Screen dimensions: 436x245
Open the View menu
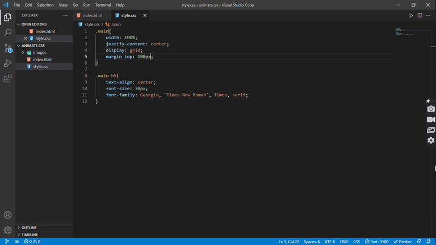[x=63, y=5]
